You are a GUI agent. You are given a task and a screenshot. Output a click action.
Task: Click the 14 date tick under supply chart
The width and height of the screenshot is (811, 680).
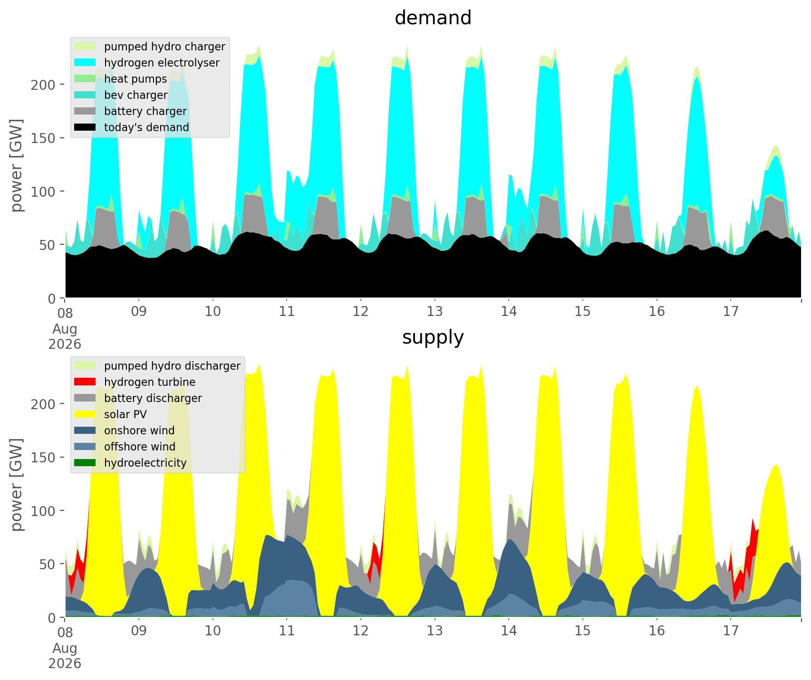coord(509,631)
